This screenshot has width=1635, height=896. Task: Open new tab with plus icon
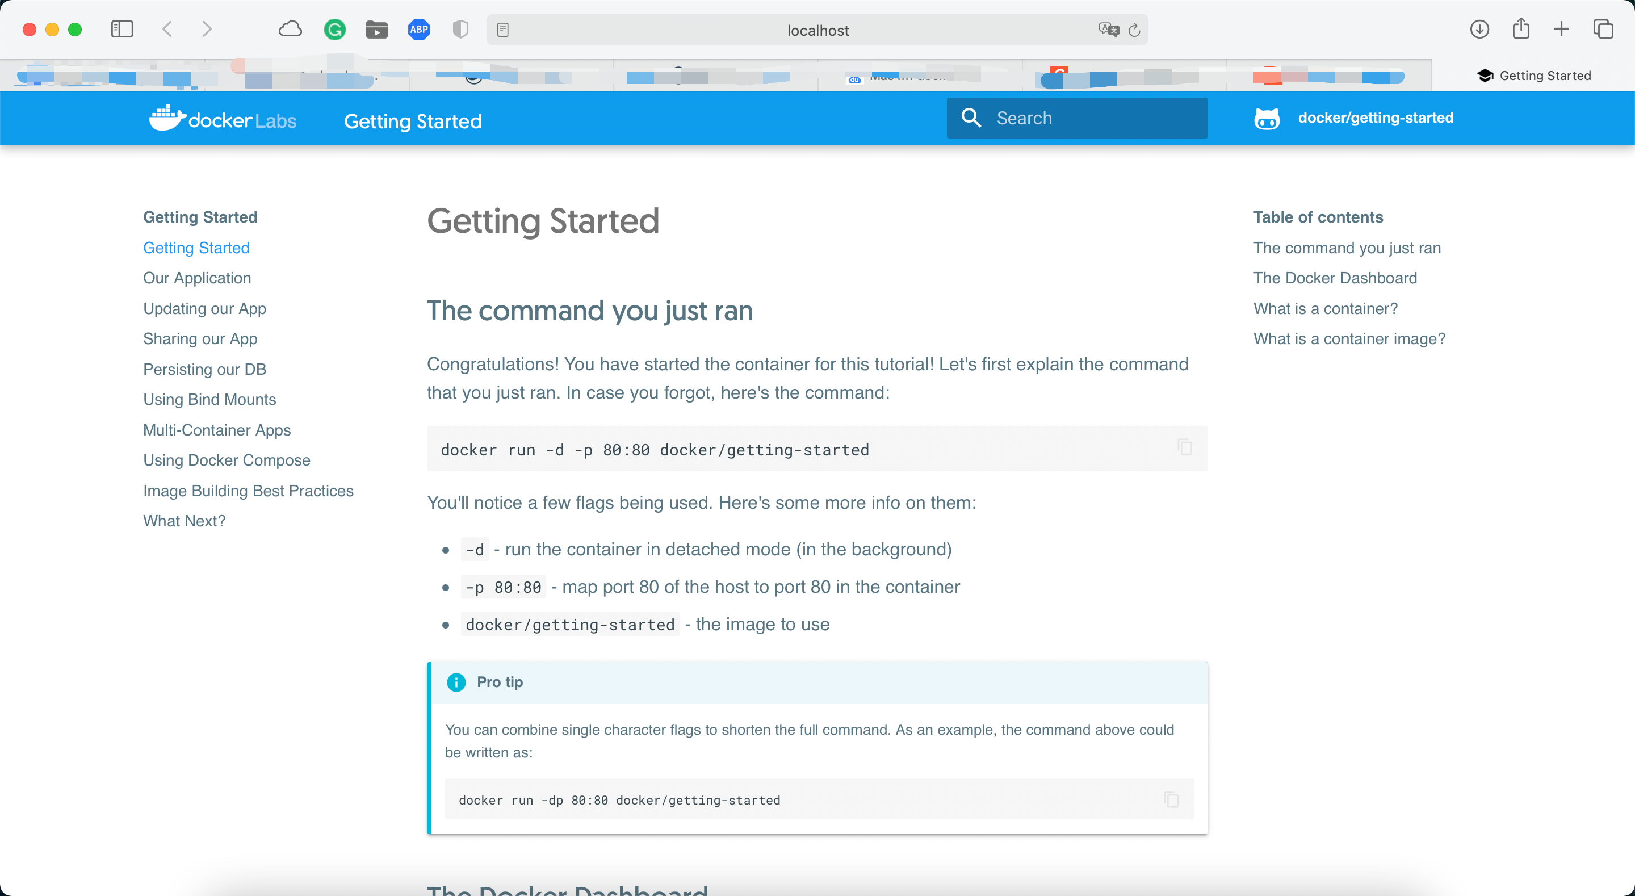tap(1561, 29)
